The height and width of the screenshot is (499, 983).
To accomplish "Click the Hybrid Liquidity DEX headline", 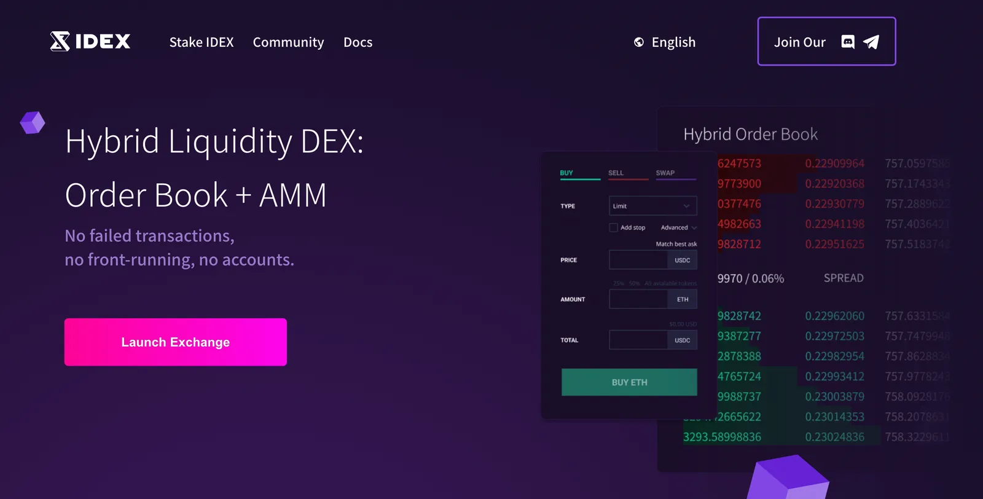I will click(x=214, y=168).
